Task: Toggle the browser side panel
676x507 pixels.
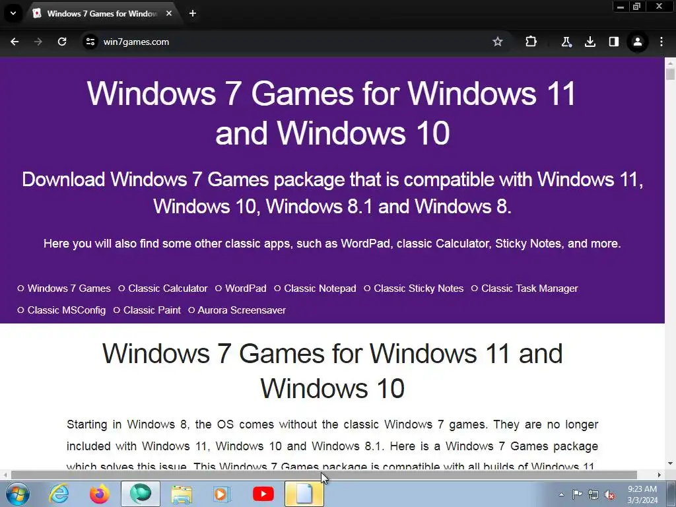Action: 614,42
